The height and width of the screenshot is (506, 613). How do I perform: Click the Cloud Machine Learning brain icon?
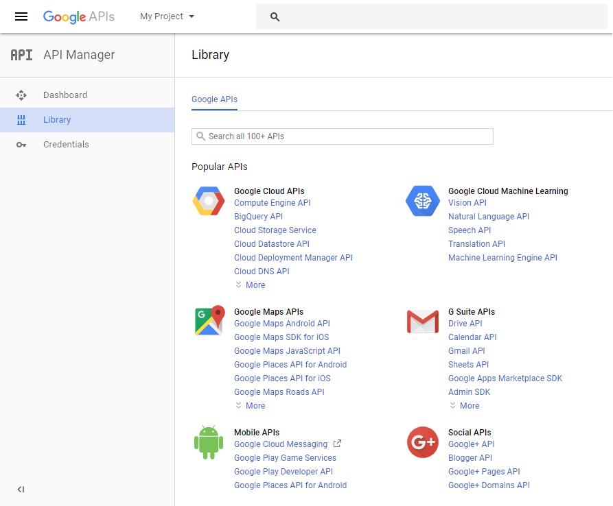click(422, 201)
